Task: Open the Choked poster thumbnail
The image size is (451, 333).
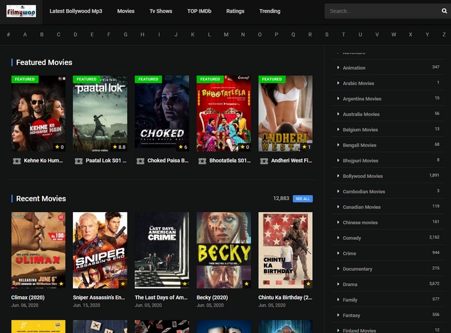Action: (162, 113)
